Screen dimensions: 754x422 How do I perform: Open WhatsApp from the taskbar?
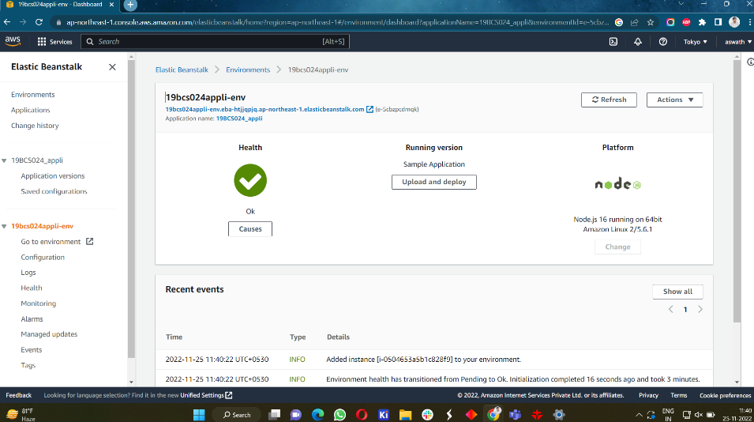pyautogui.click(x=339, y=414)
